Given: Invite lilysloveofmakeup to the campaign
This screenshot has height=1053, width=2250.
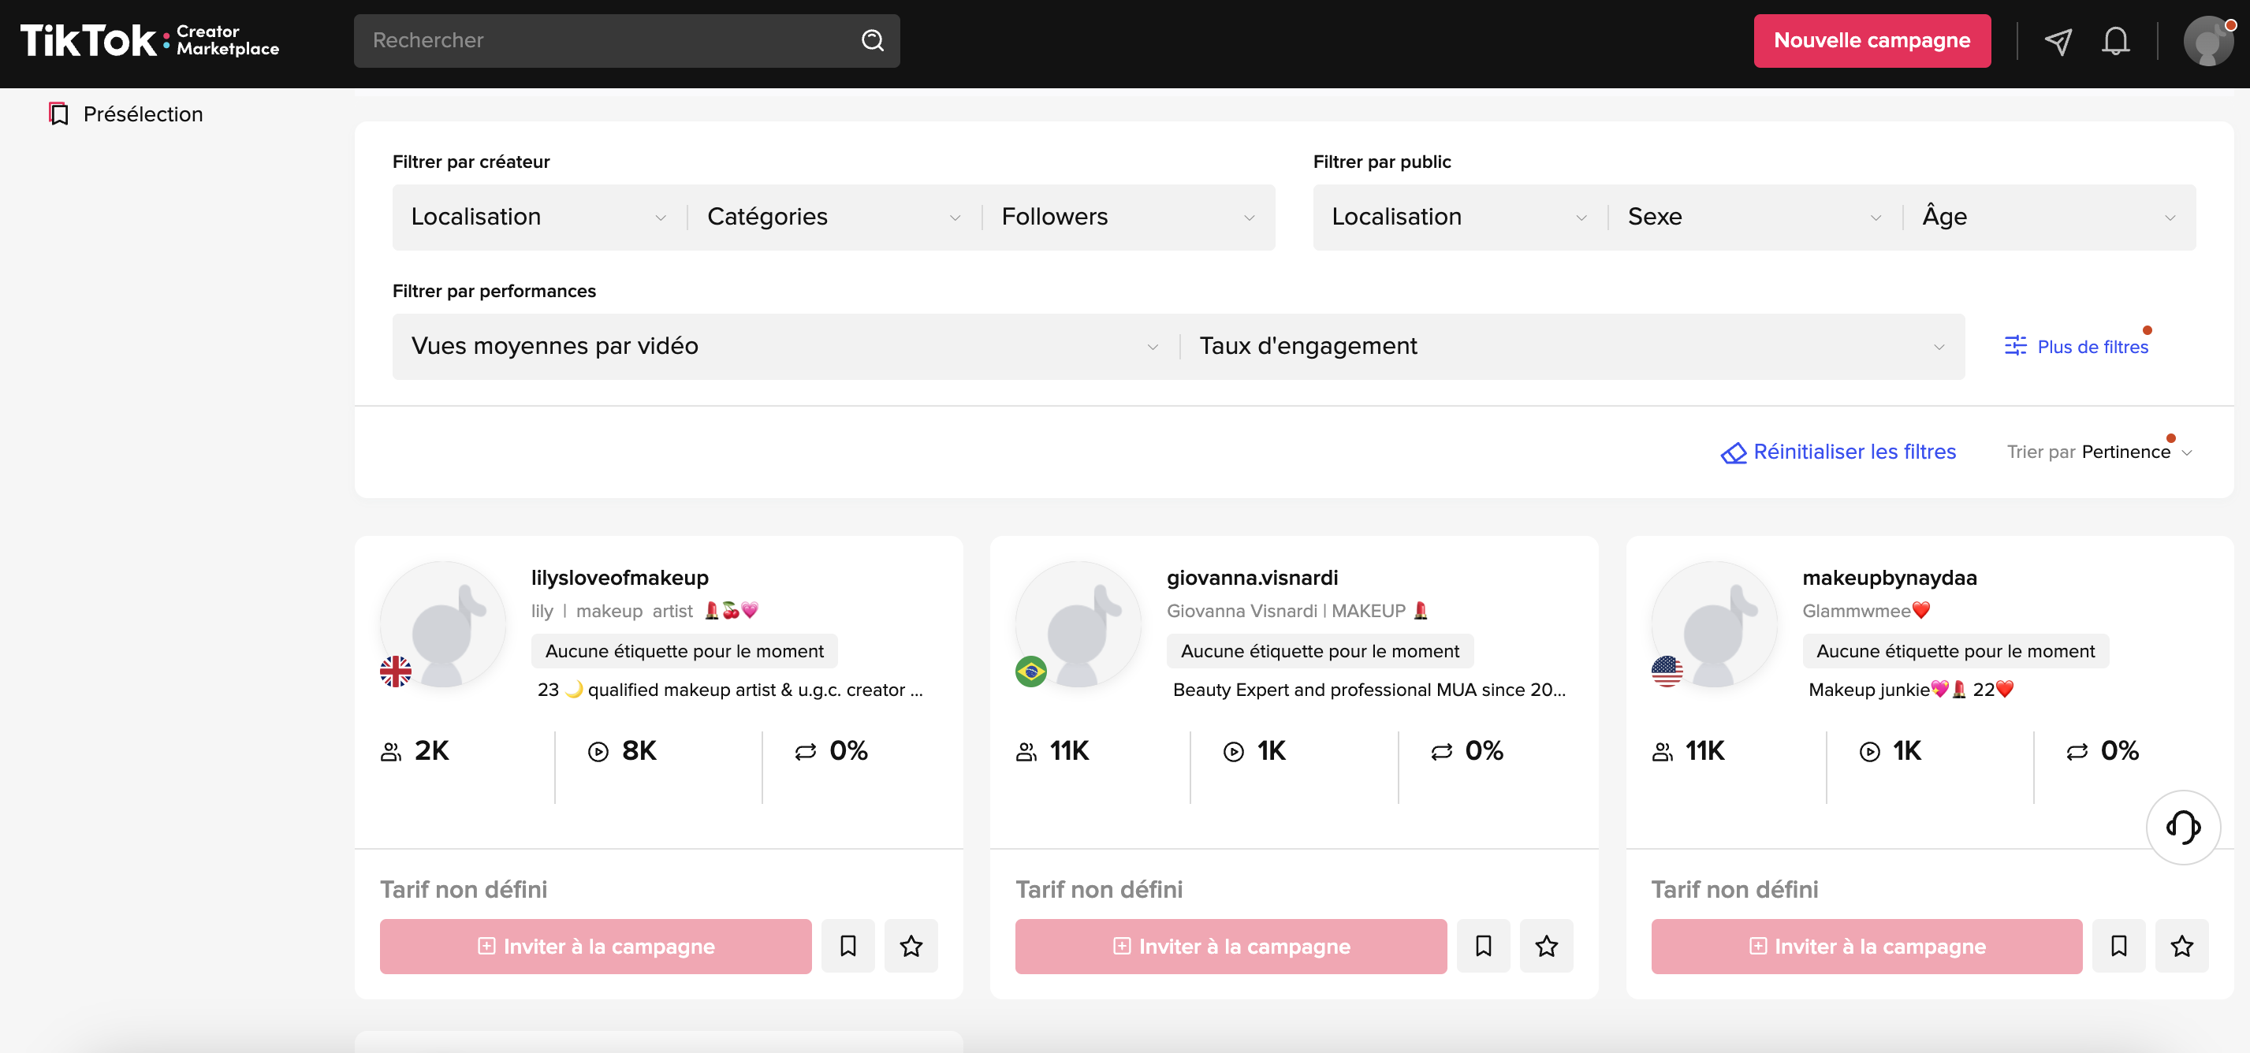Looking at the screenshot, I should 596,946.
